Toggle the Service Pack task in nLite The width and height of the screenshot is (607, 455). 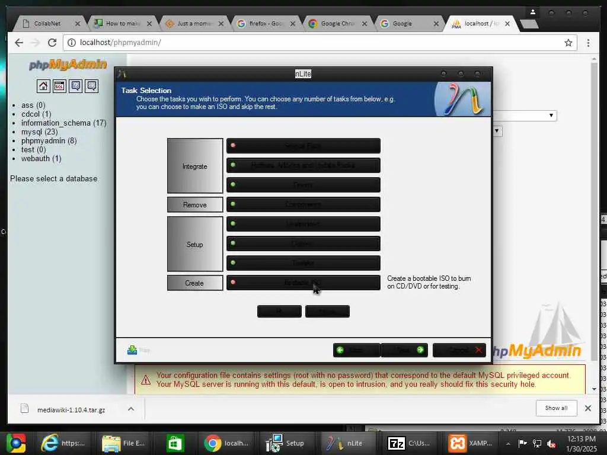(303, 146)
